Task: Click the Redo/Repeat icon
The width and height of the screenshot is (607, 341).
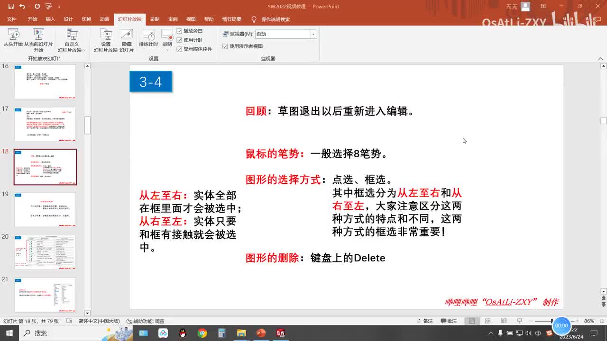Action: 37,7
